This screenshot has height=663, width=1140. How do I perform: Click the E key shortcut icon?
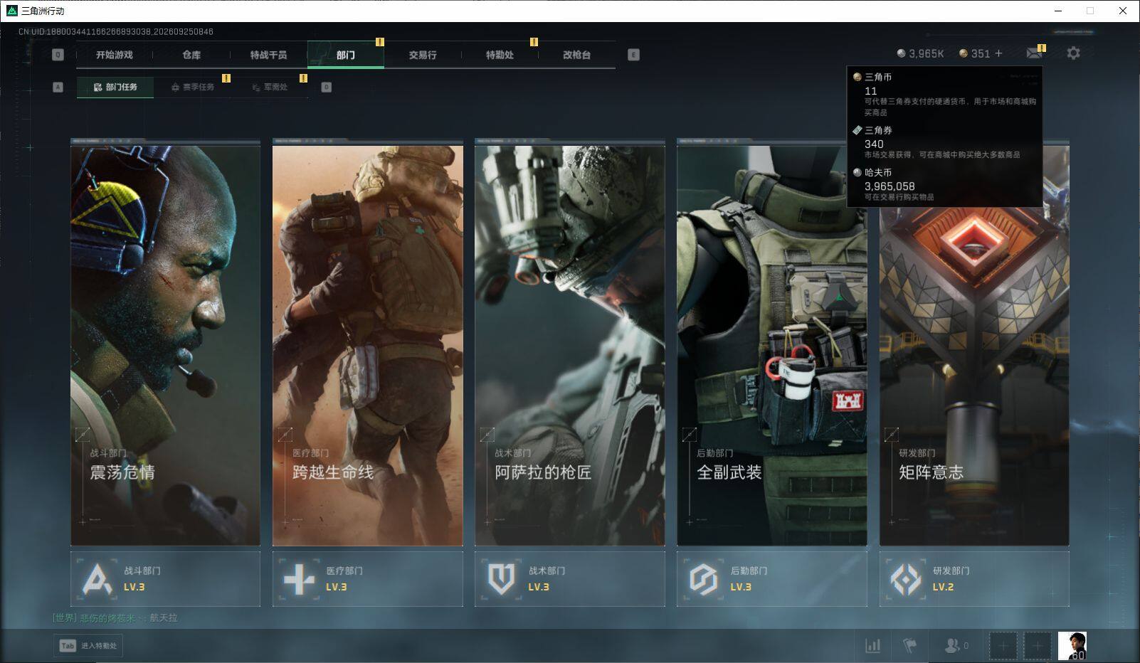click(x=633, y=55)
